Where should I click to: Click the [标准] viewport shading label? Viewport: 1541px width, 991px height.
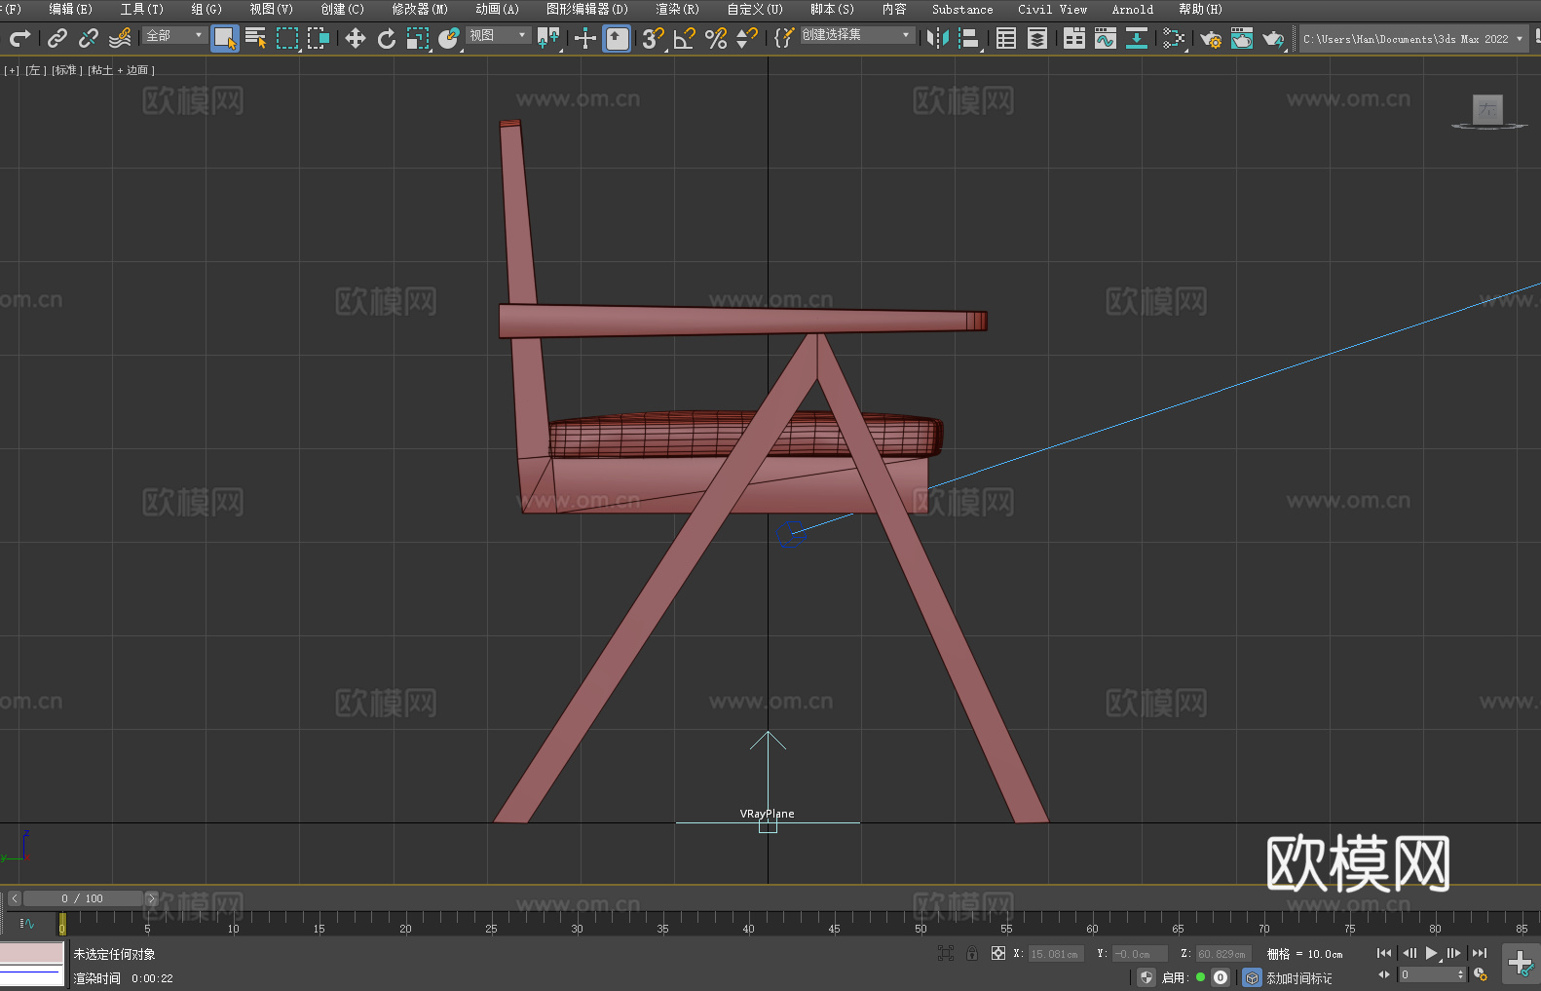[67, 70]
